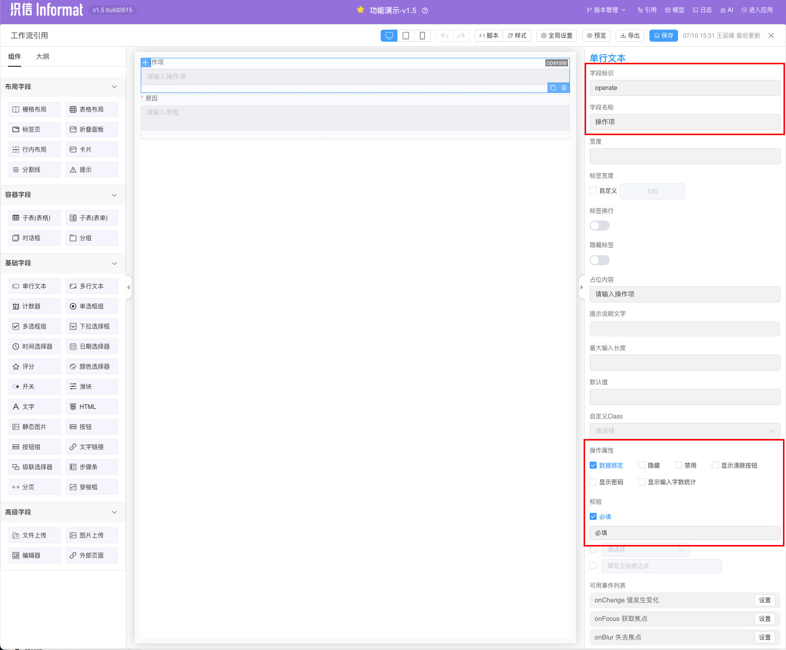Image resolution: width=786 pixels, height=650 pixels.
Task: Click the undo arrow icon
Action: click(x=444, y=36)
